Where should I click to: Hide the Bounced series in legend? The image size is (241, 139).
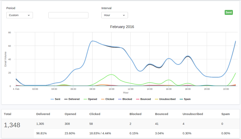coord(143,99)
